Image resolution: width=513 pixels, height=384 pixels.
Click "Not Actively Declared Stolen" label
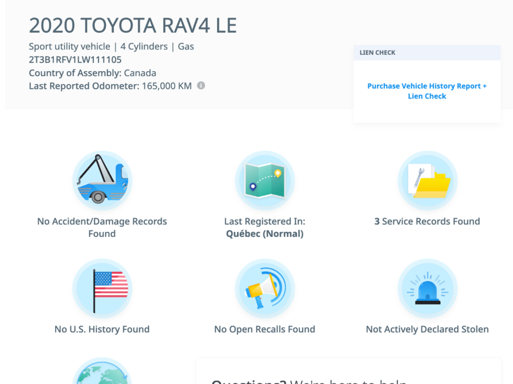427,329
